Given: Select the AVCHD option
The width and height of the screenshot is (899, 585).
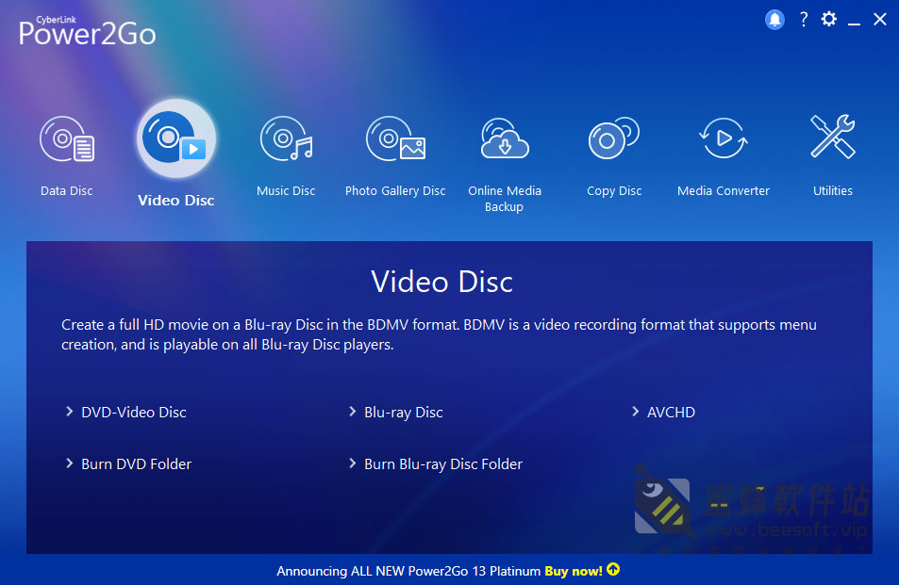Looking at the screenshot, I should [671, 412].
